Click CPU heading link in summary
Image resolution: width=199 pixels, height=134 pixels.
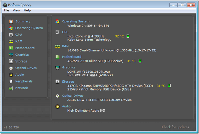click(65, 32)
